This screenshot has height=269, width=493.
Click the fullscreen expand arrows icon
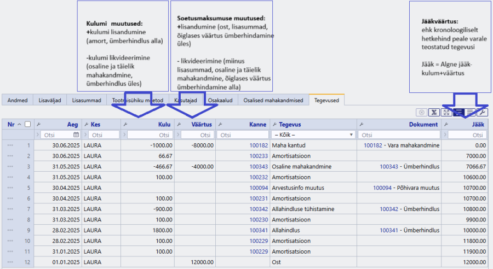click(446, 113)
